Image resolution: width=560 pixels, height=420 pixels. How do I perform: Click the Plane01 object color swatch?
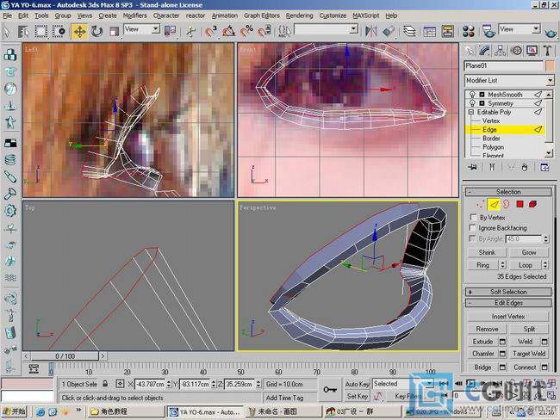(x=550, y=65)
